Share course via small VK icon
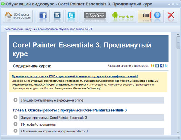This screenshot has height=140, width=181. point(157,66)
